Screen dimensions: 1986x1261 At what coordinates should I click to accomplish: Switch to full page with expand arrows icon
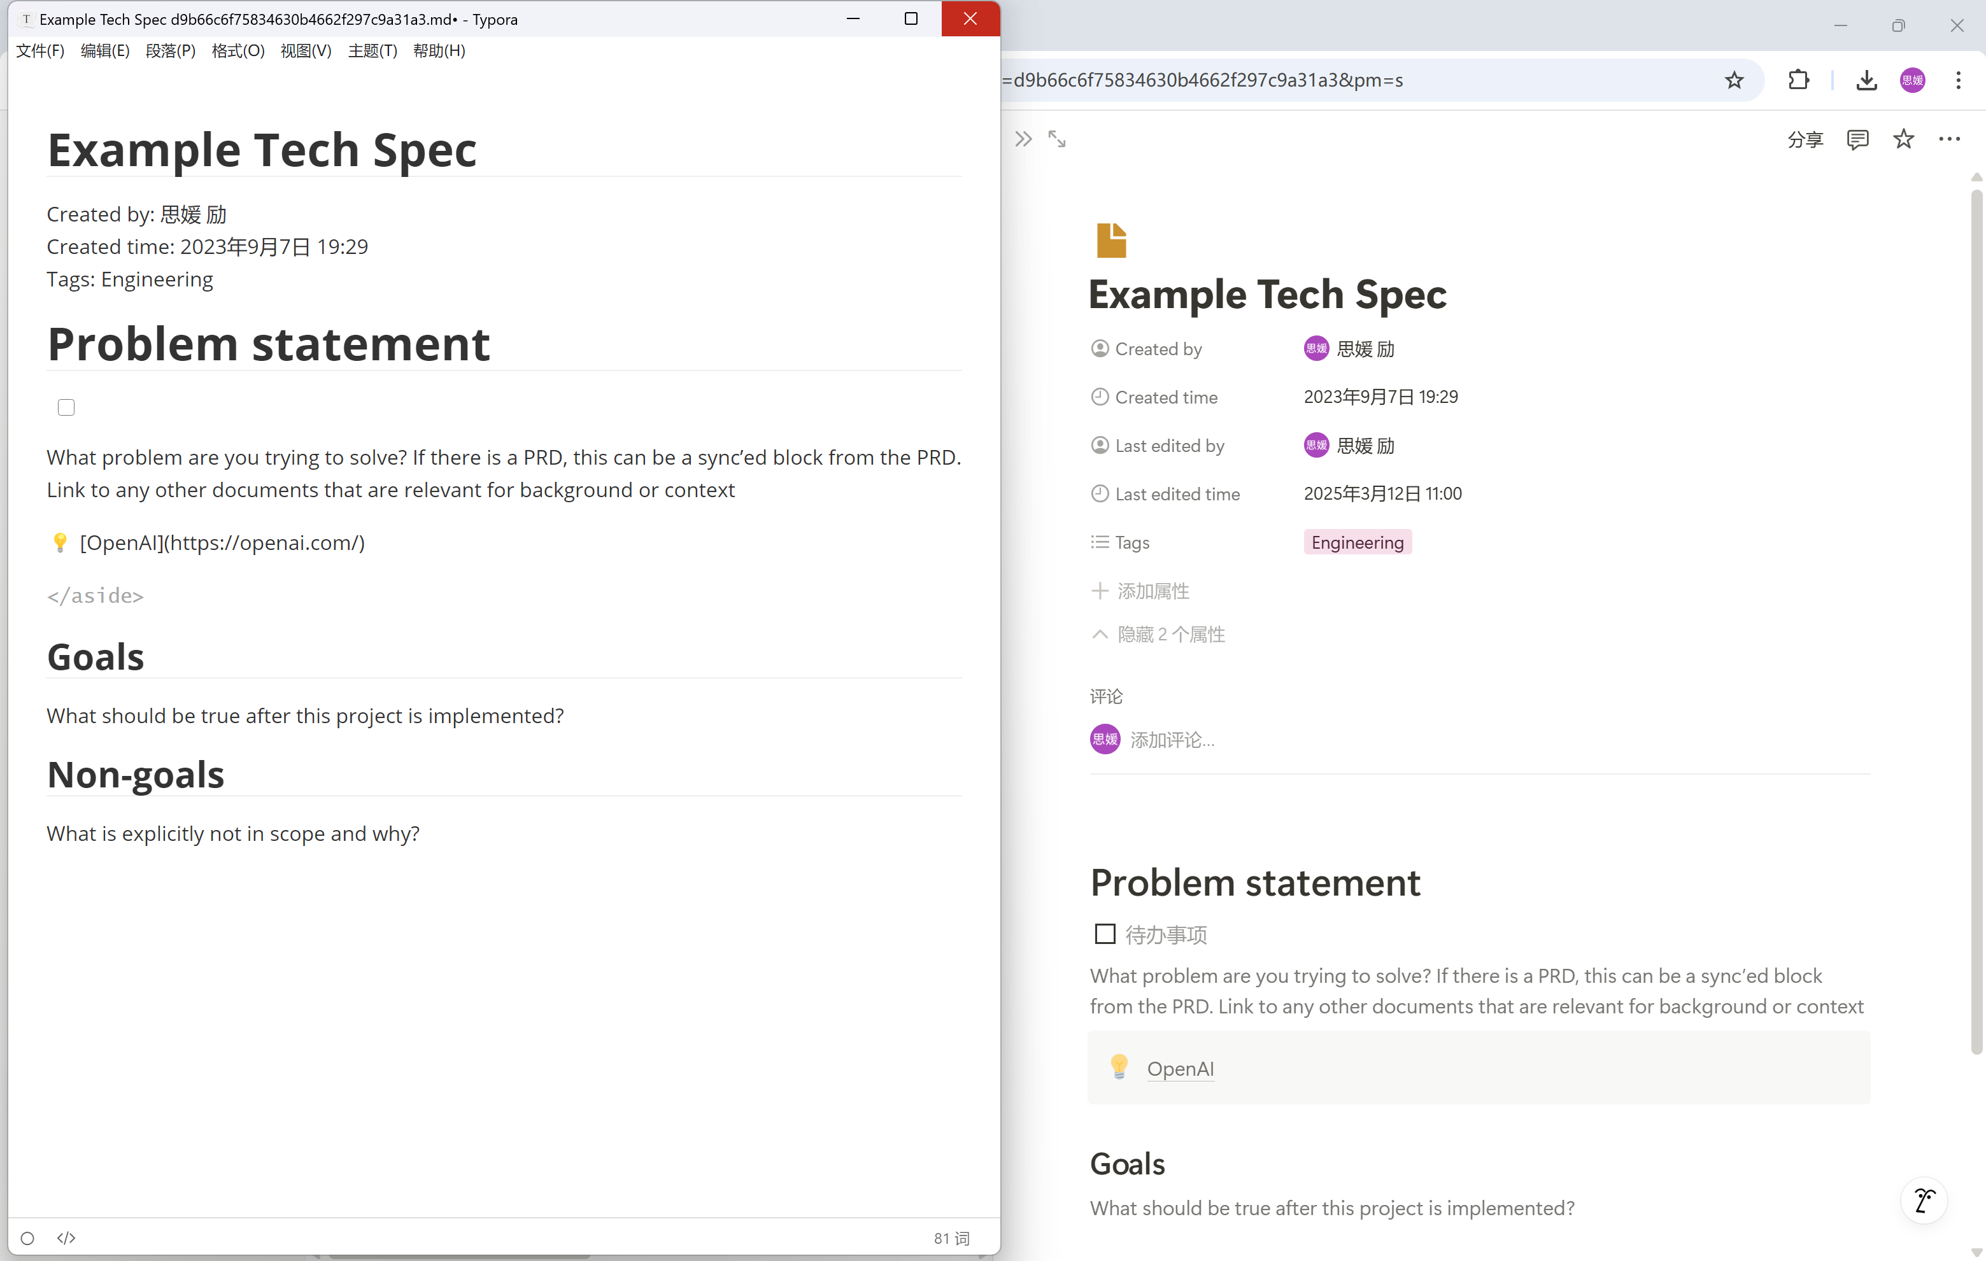(x=1056, y=139)
